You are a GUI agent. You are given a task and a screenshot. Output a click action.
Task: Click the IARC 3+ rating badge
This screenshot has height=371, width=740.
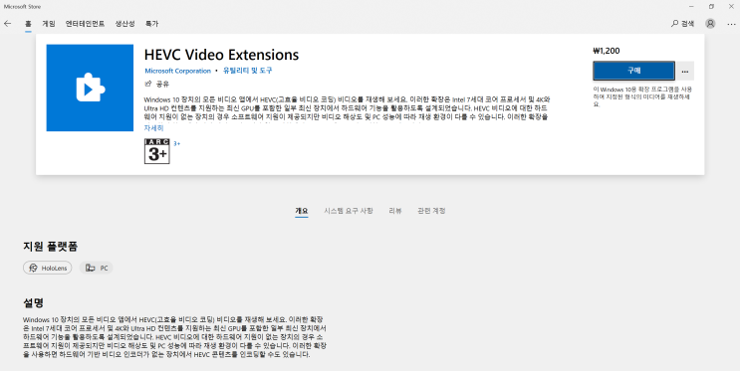pyautogui.click(x=156, y=151)
